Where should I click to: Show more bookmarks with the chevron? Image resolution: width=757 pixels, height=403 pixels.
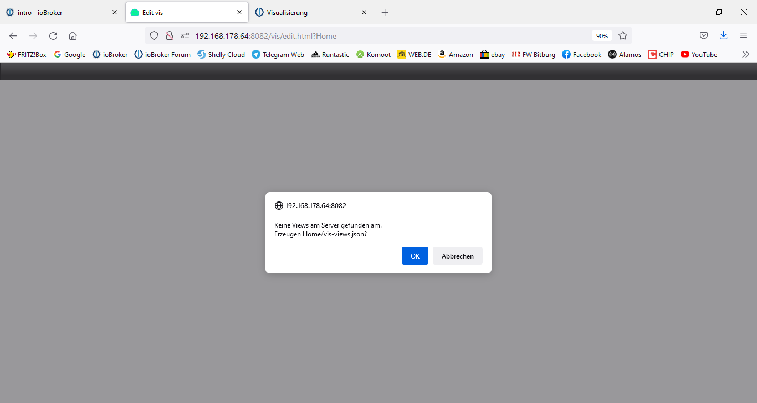pos(745,54)
